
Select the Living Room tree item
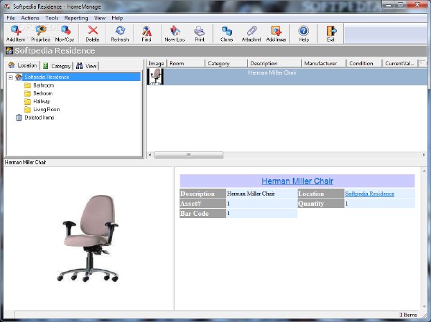[46, 109]
